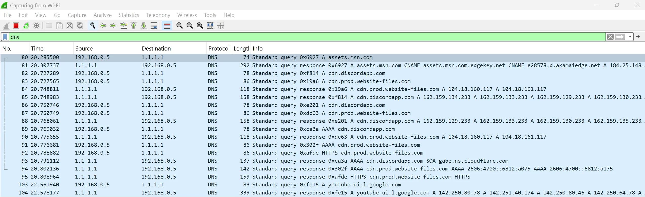Click the save capture file icon

[59, 26]
